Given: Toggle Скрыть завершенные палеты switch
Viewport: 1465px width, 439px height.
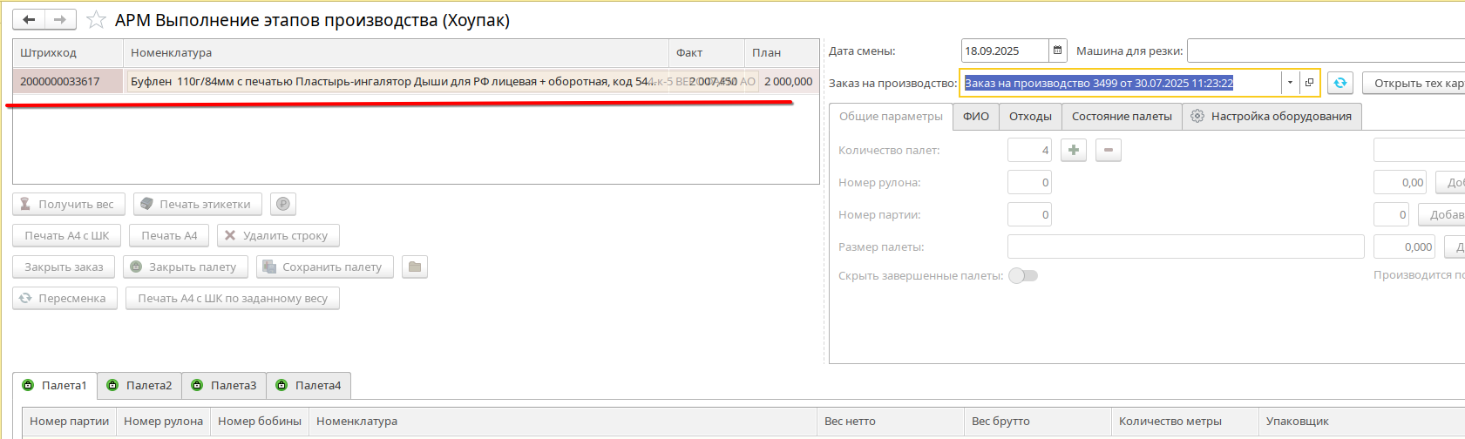Looking at the screenshot, I should (1023, 275).
